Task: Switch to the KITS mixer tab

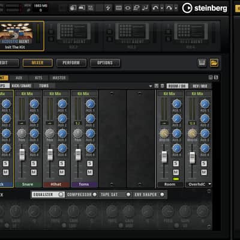Action: (38, 78)
